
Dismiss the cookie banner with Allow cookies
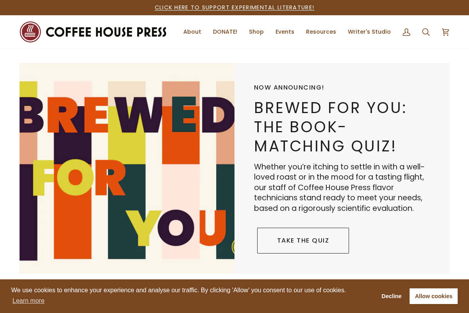(433, 296)
